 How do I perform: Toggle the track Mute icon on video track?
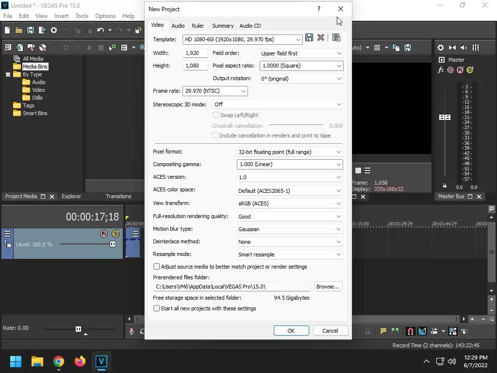(x=104, y=234)
